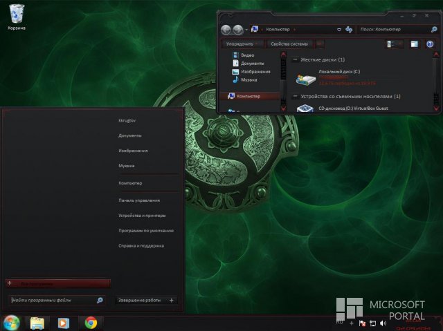Click the Музыка note icon
Image resolution: width=443 pixels, height=331 pixels.
[235, 79]
